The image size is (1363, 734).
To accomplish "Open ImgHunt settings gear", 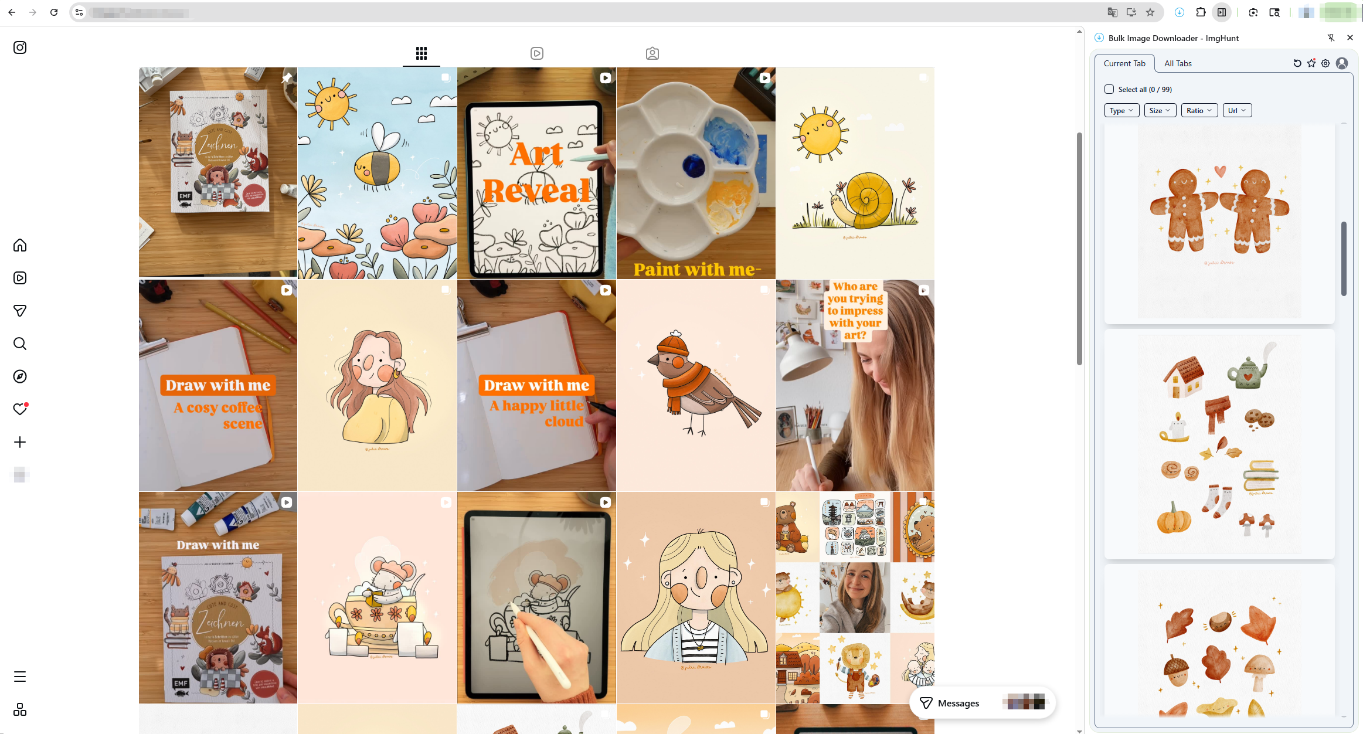I will point(1325,63).
